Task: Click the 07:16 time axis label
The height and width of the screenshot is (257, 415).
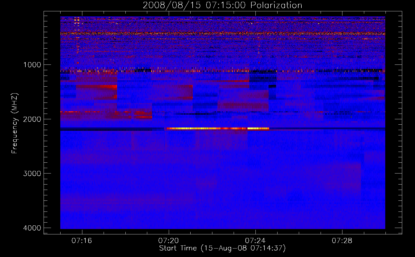Action: click(82, 241)
